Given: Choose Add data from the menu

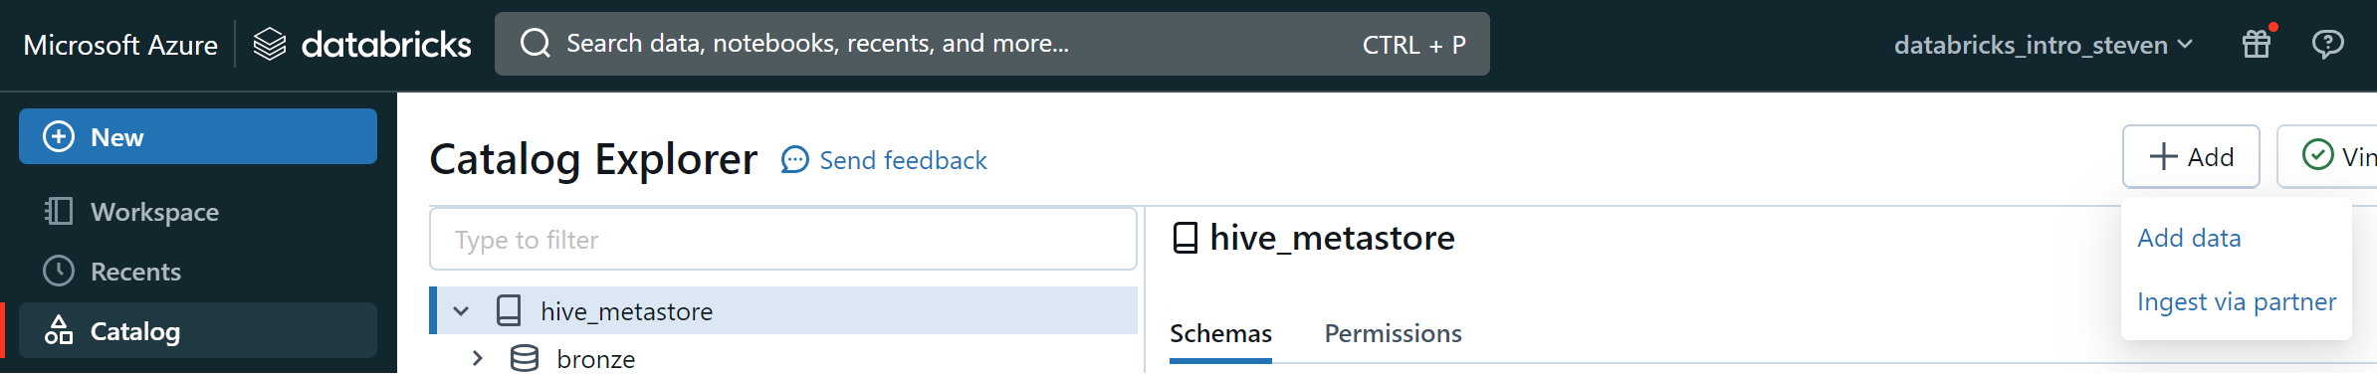Looking at the screenshot, I should (x=2189, y=238).
